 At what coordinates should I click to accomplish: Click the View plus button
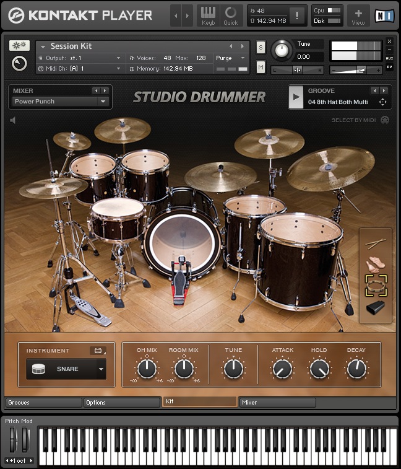point(358,15)
